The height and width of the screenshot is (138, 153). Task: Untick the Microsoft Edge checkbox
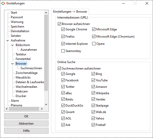tap(94, 29)
